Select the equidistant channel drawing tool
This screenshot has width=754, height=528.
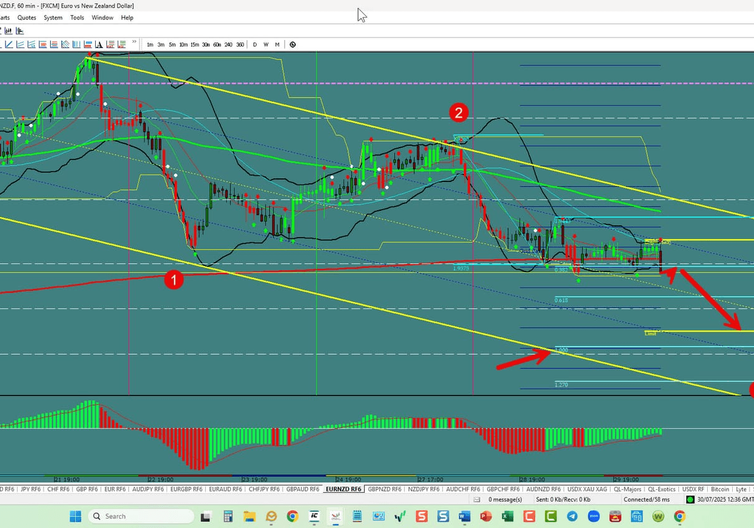pos(20,44)
